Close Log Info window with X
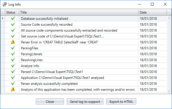 [165, 4]
